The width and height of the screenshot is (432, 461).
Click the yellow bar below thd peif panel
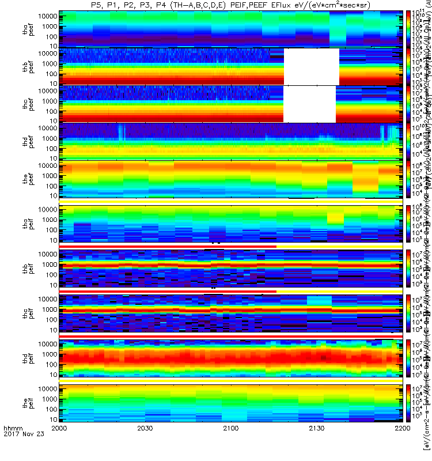[231, 381]
